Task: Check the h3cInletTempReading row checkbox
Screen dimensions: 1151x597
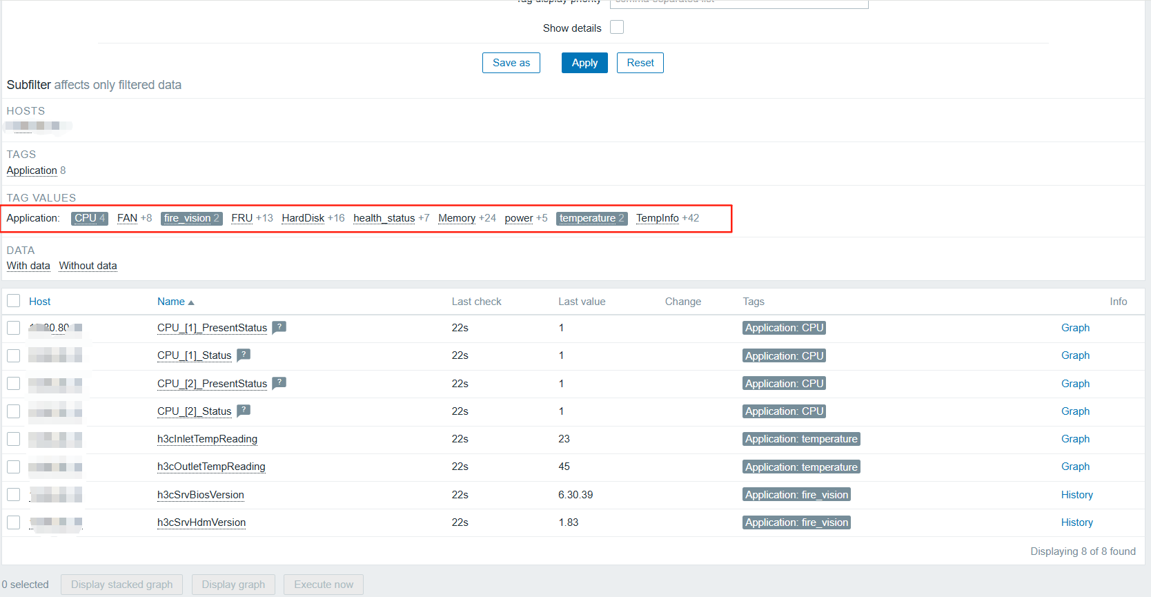Action: (13, 439)
